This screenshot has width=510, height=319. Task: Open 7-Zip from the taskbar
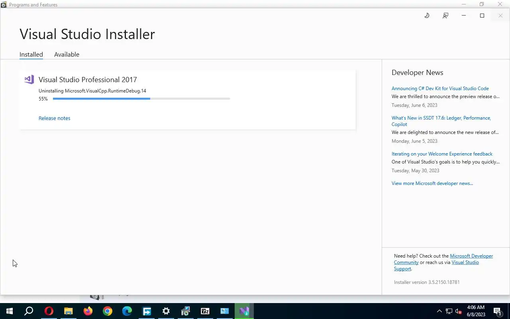click(205, 311)
